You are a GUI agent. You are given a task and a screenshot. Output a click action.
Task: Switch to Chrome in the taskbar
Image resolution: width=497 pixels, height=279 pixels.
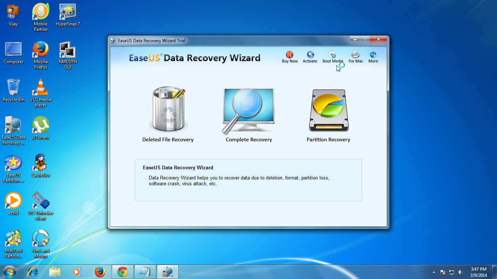123,272
